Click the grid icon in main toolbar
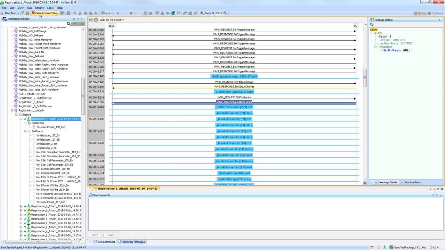 coord(179,13)
